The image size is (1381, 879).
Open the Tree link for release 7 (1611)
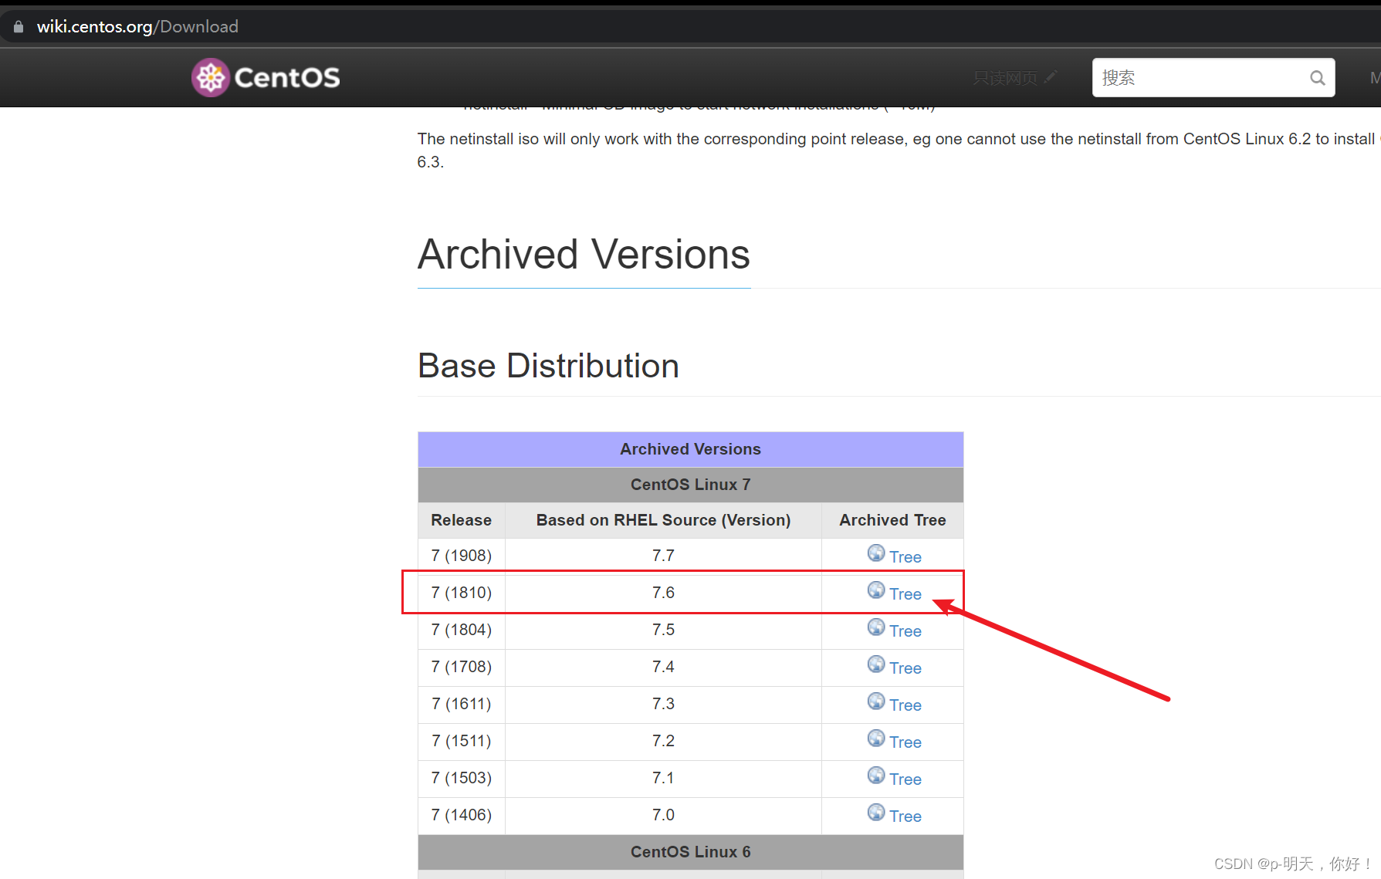(x=905, y=705)
